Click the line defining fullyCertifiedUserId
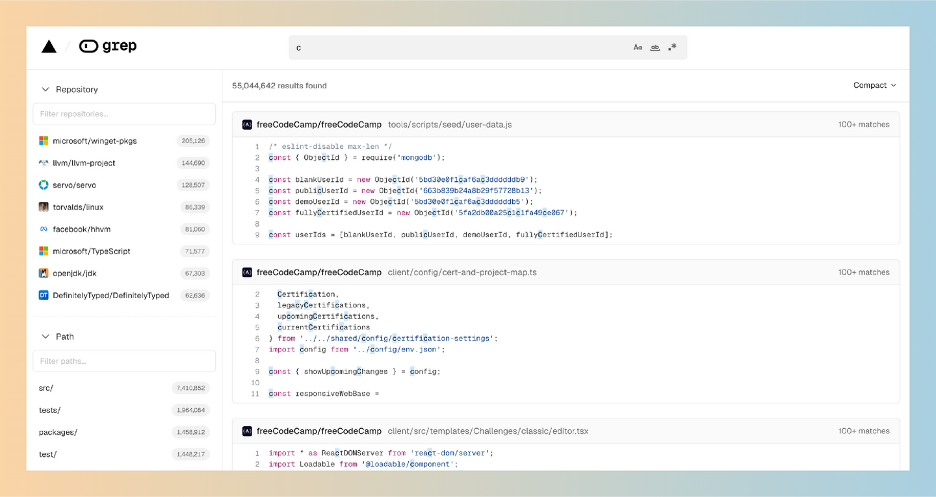Screen dimensions: 936x497 [x=423, y=212]
